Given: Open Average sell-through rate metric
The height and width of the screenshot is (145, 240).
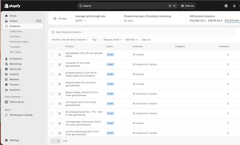Looking at the screenshot, I should point(90,16).
